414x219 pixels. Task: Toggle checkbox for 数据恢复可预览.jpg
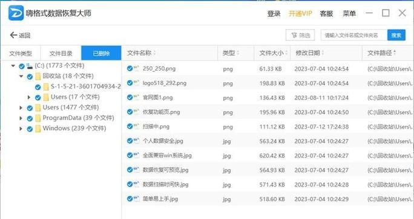(x=130, y=170)
